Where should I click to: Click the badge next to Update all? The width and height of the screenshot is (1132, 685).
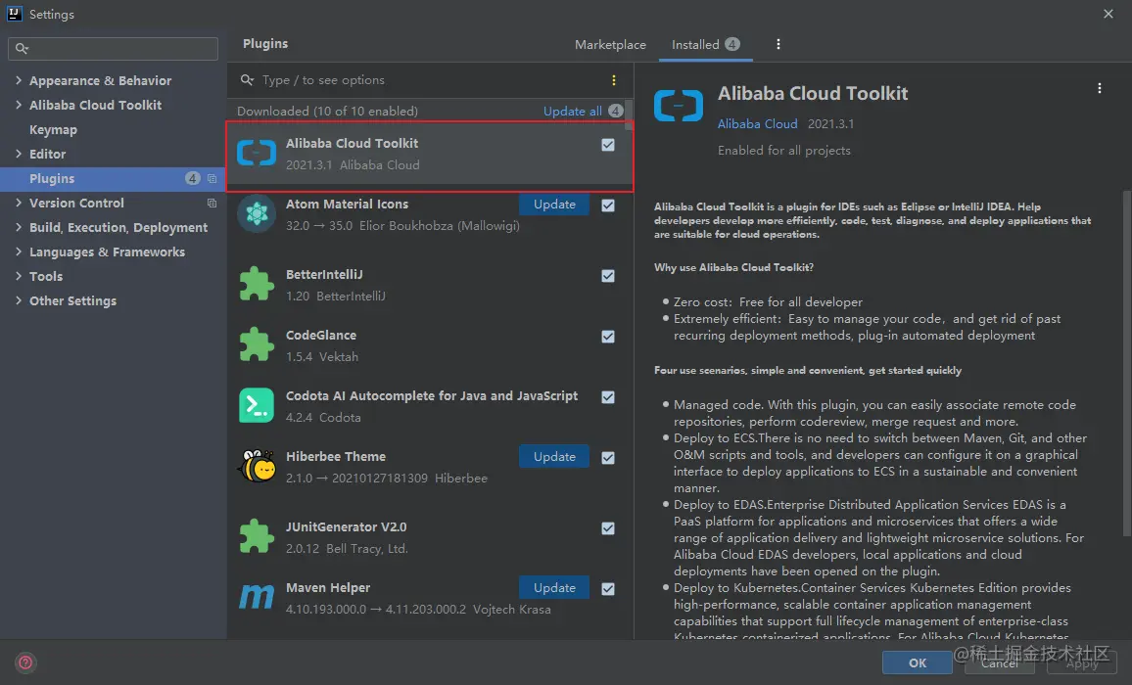click(615, 111)
